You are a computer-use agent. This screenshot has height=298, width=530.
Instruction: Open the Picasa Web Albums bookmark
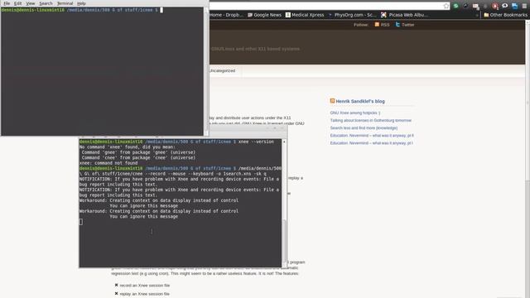pos(405,15)
